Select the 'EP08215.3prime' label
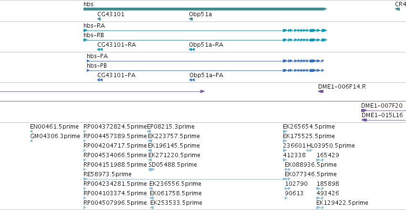The image size is (406, 210). [171, 127]
